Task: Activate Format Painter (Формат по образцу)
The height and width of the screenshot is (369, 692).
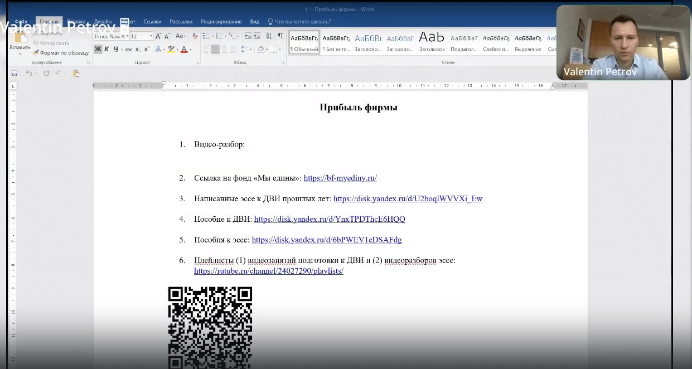Action: point(60,52)
